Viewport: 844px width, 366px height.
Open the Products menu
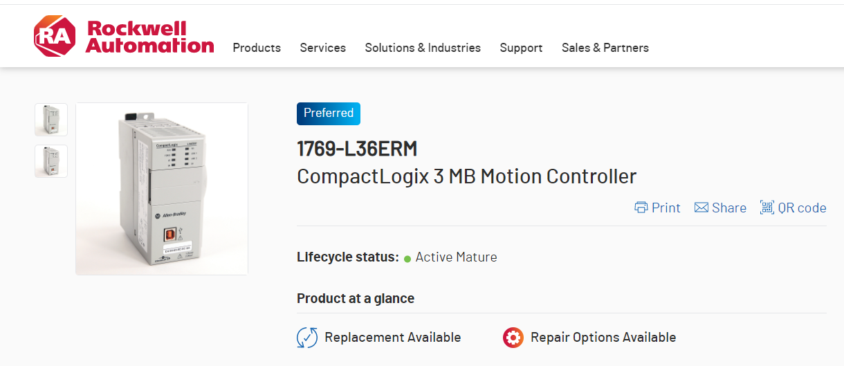click(257, 48)
